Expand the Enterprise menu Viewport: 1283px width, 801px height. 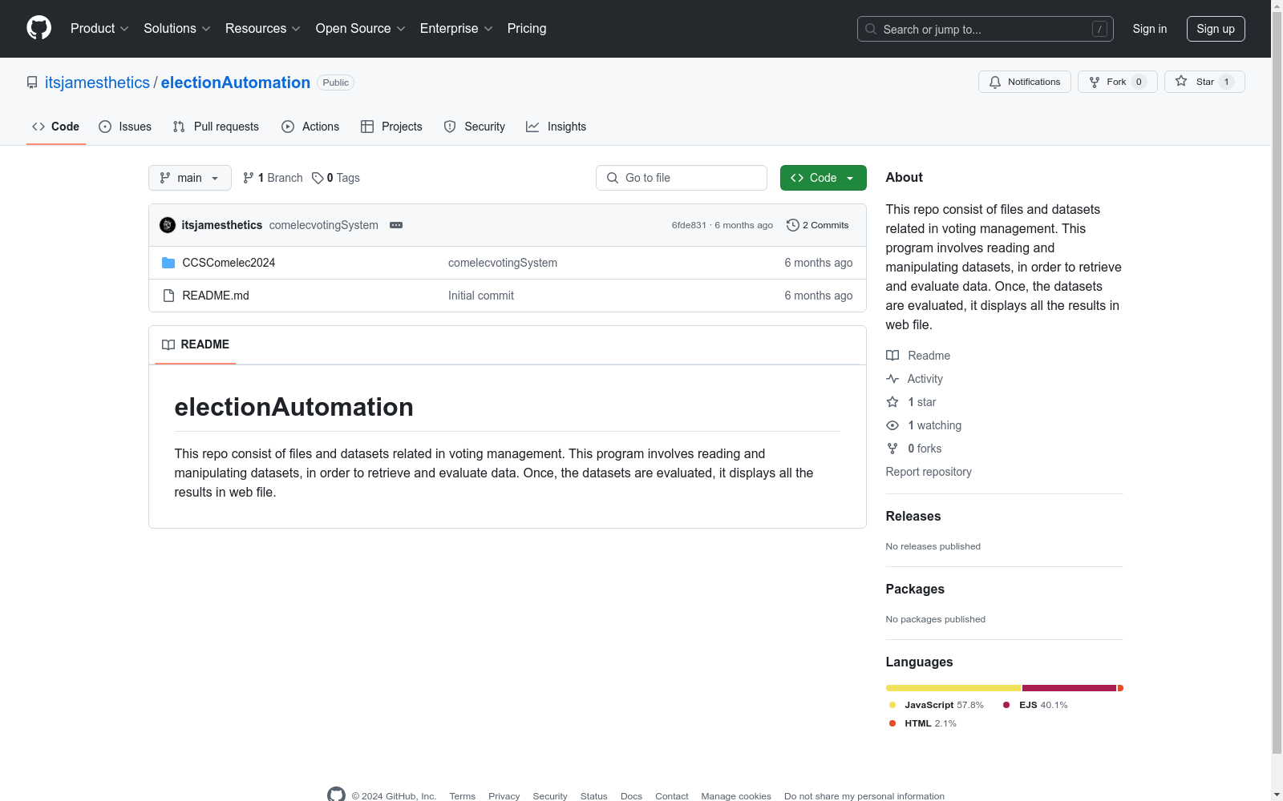tap(456, 29)
